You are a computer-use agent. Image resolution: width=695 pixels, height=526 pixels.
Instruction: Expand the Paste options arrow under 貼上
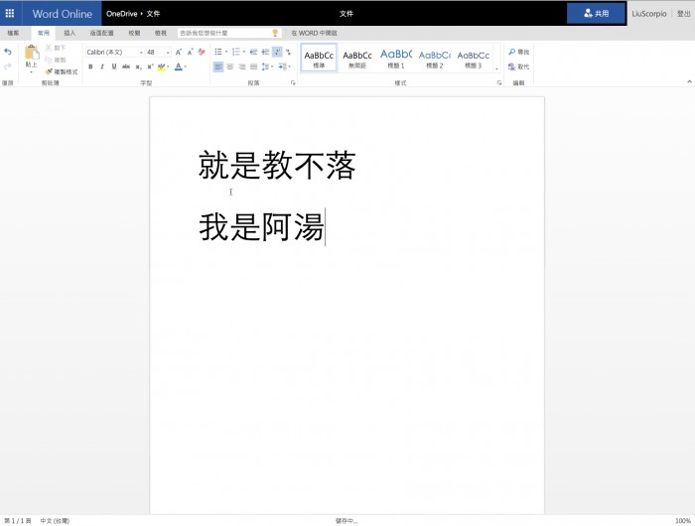tap(31, 71)
